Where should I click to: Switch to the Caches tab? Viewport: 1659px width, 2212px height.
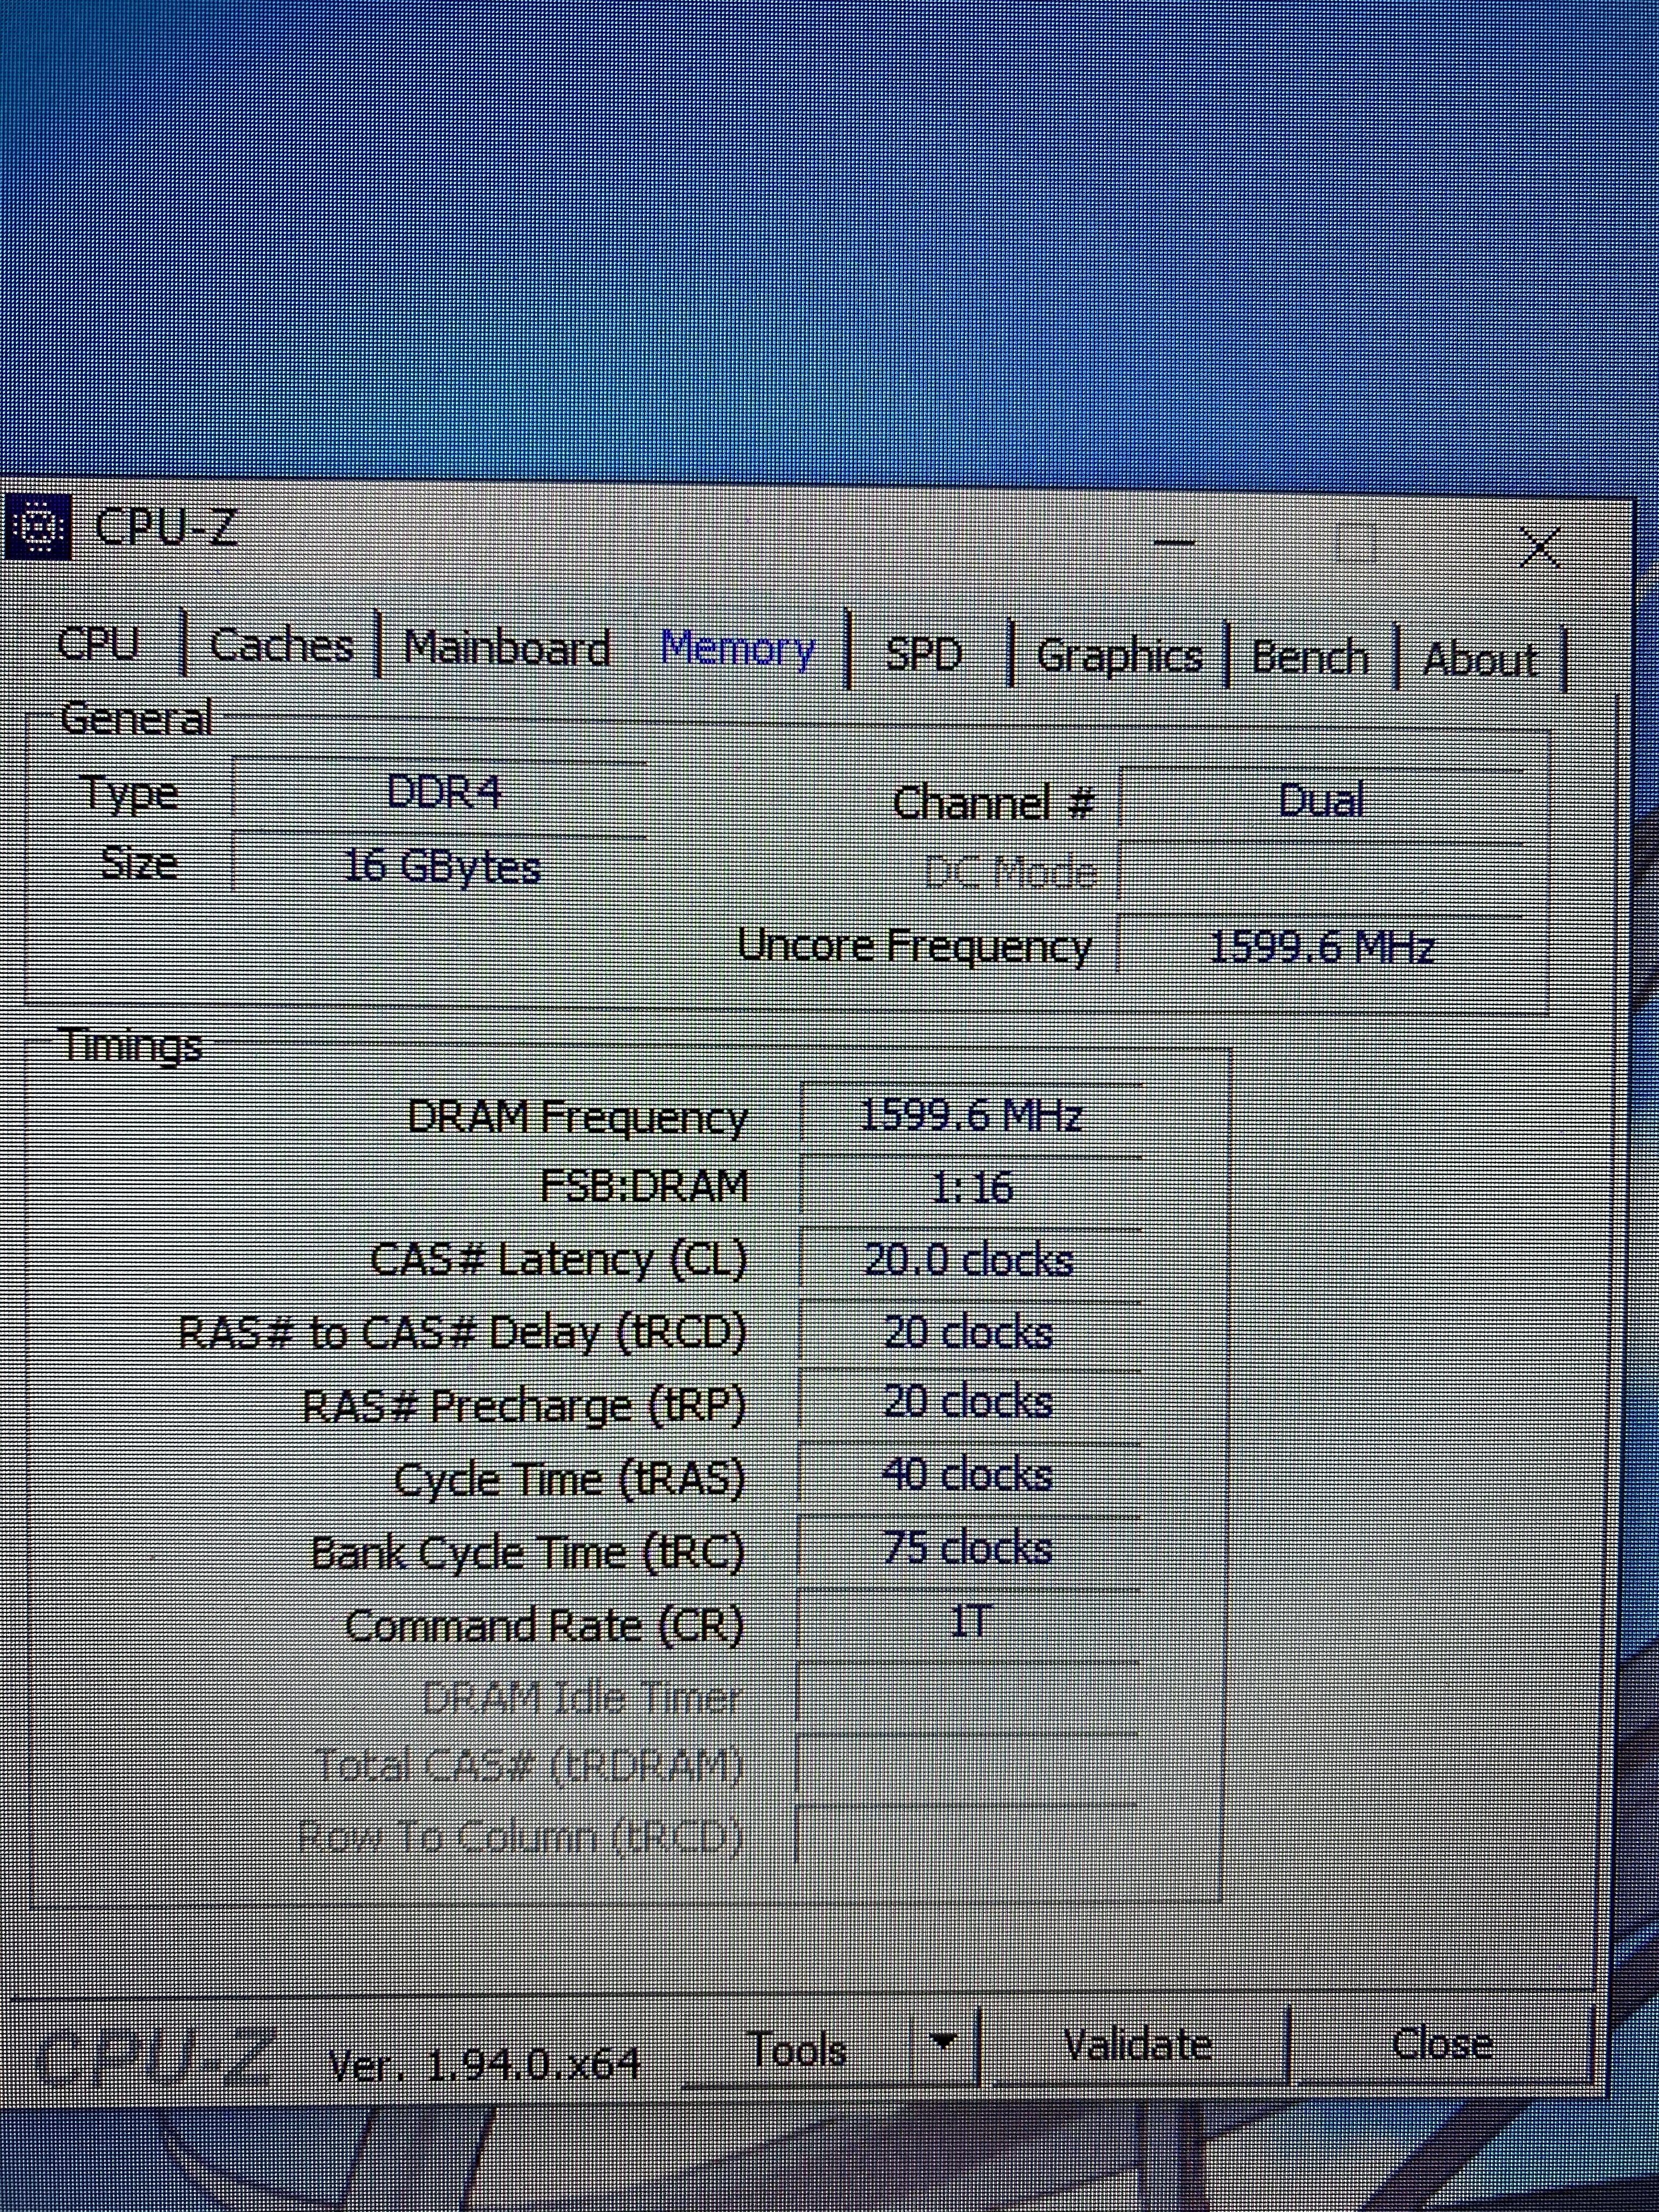click(x=281, y=645)
